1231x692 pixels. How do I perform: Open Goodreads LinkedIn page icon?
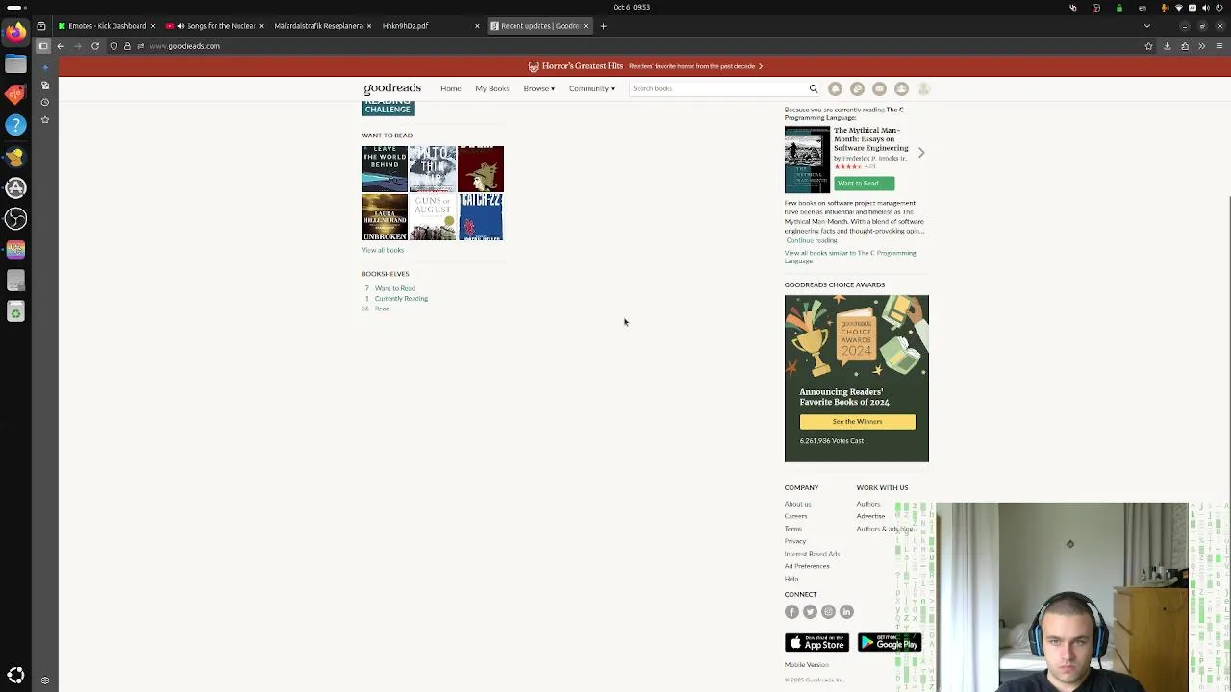(x=846, y=611)
